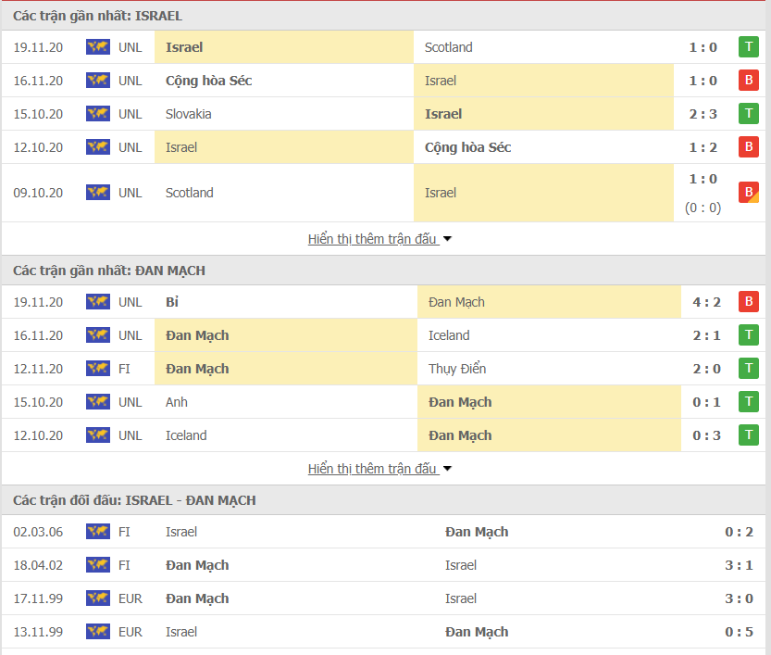
Task: Select the UNL icon on Bỉ vs Đan Mạch row
Action: 97,301
